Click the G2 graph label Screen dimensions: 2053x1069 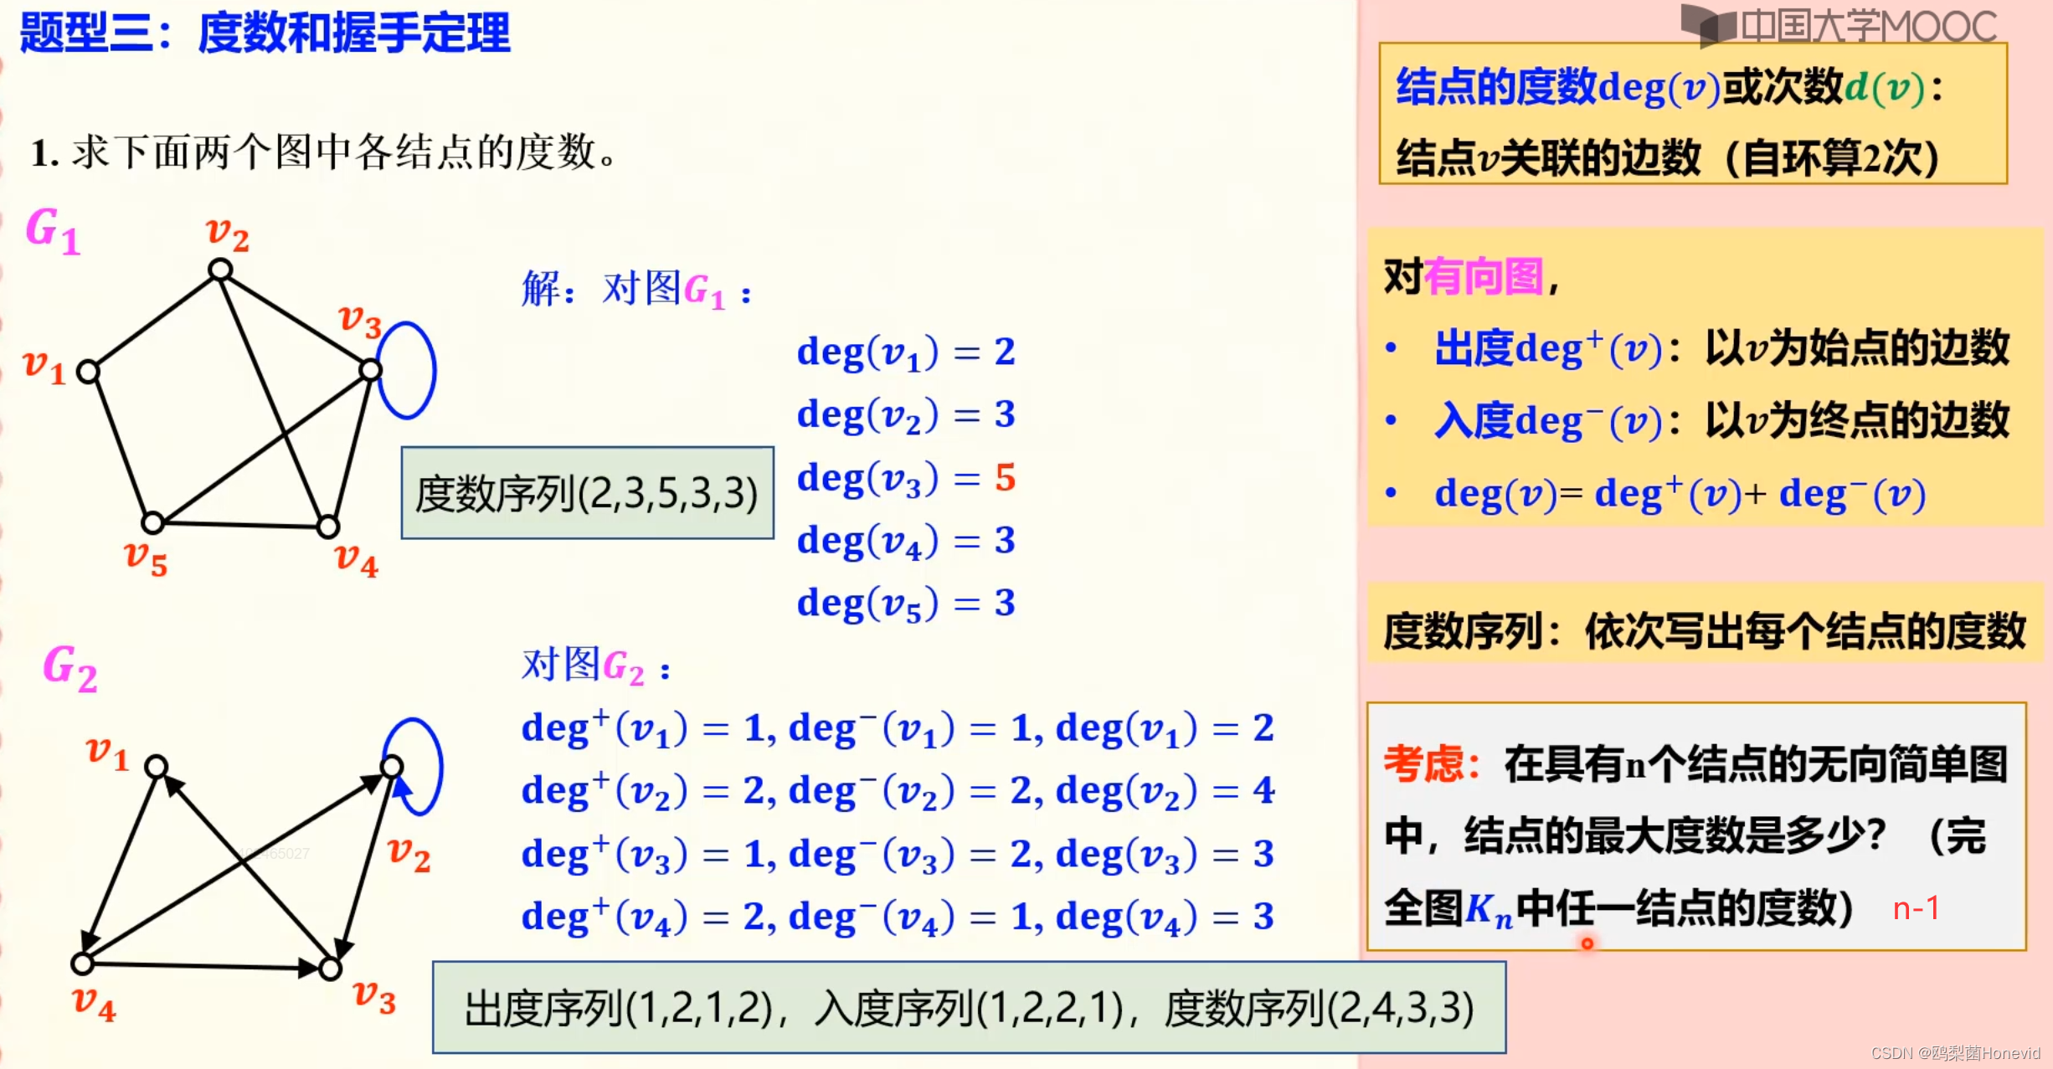[x=70, y=668]
